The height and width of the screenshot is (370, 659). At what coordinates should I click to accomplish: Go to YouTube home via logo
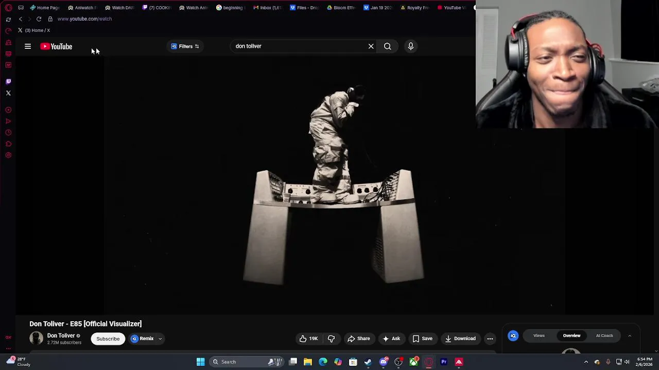point(56,46)
